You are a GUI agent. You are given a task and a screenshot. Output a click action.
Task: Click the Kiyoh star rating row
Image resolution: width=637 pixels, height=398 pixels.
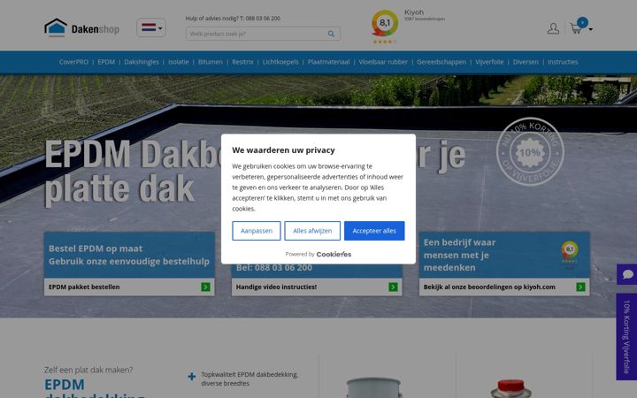click(384, 42)
